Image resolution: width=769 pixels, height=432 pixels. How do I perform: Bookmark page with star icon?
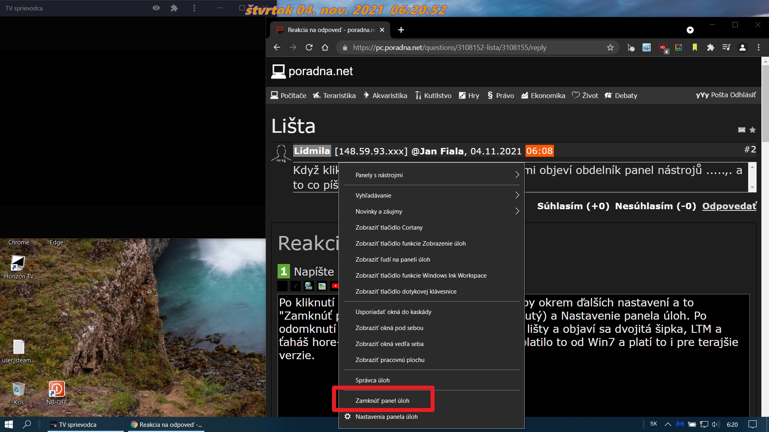point(610,48)
